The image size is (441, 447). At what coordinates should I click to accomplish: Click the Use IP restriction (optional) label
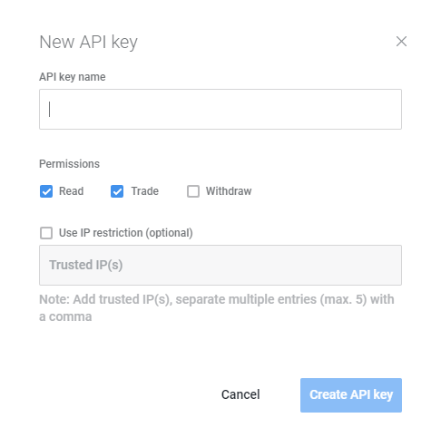(126, 233)
